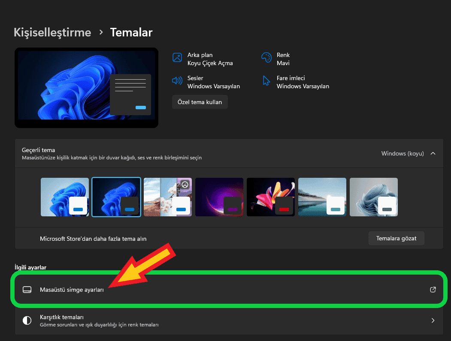Click the slideshow badge on the third theme
Screen dimensions: 451x341
tap(185, 185)
